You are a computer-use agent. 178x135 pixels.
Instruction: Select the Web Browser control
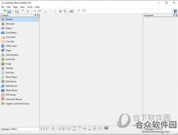pyautogui.click(x=20, y=86)
